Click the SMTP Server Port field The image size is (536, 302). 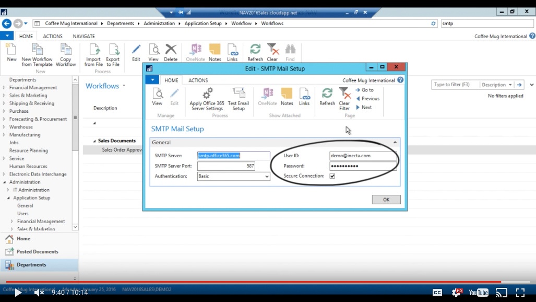click(226, 166)
